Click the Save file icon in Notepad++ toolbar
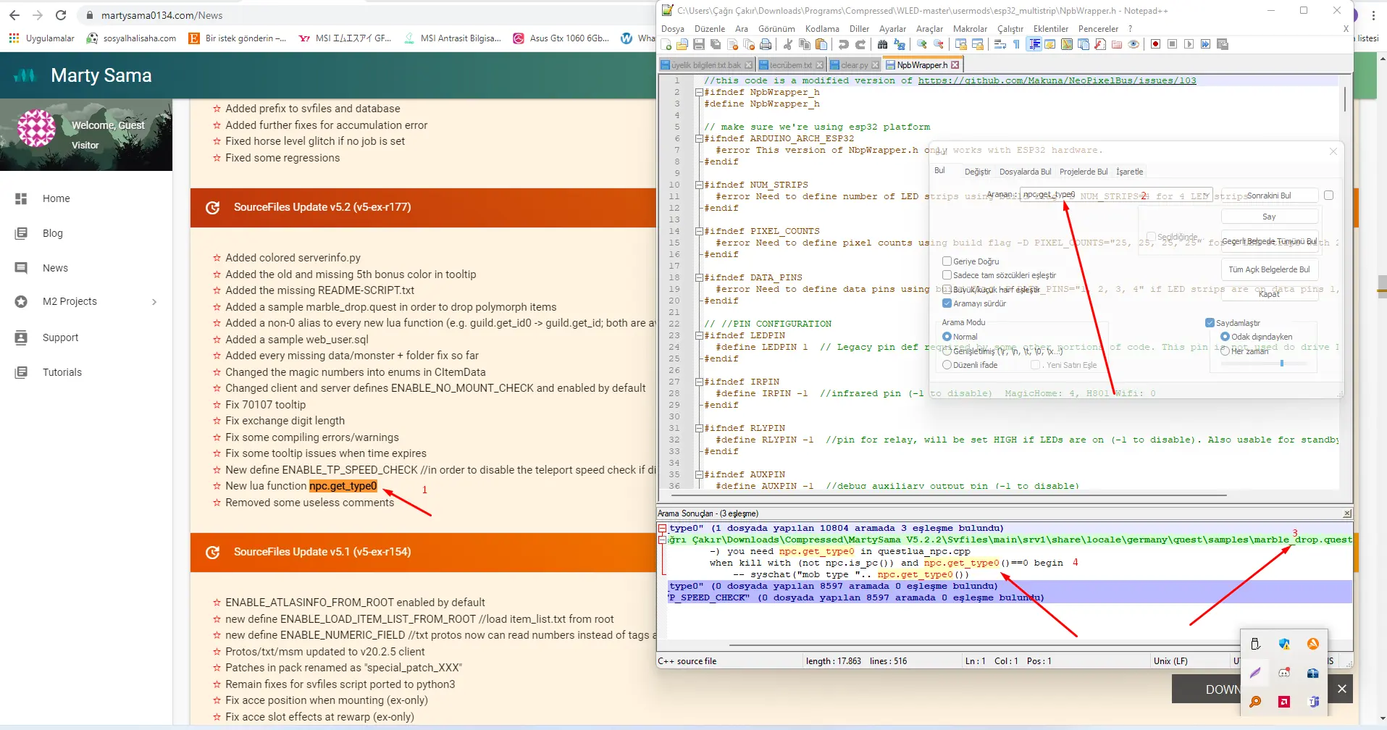Viewport: 1387px width, 730px height. (x=698, y=44)
